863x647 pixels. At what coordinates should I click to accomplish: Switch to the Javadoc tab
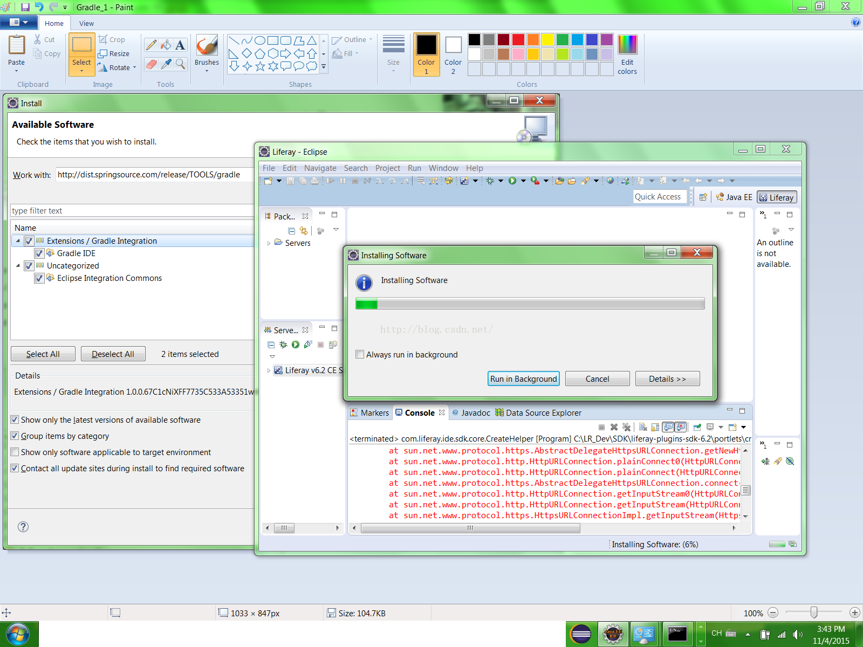pos(471,413)
